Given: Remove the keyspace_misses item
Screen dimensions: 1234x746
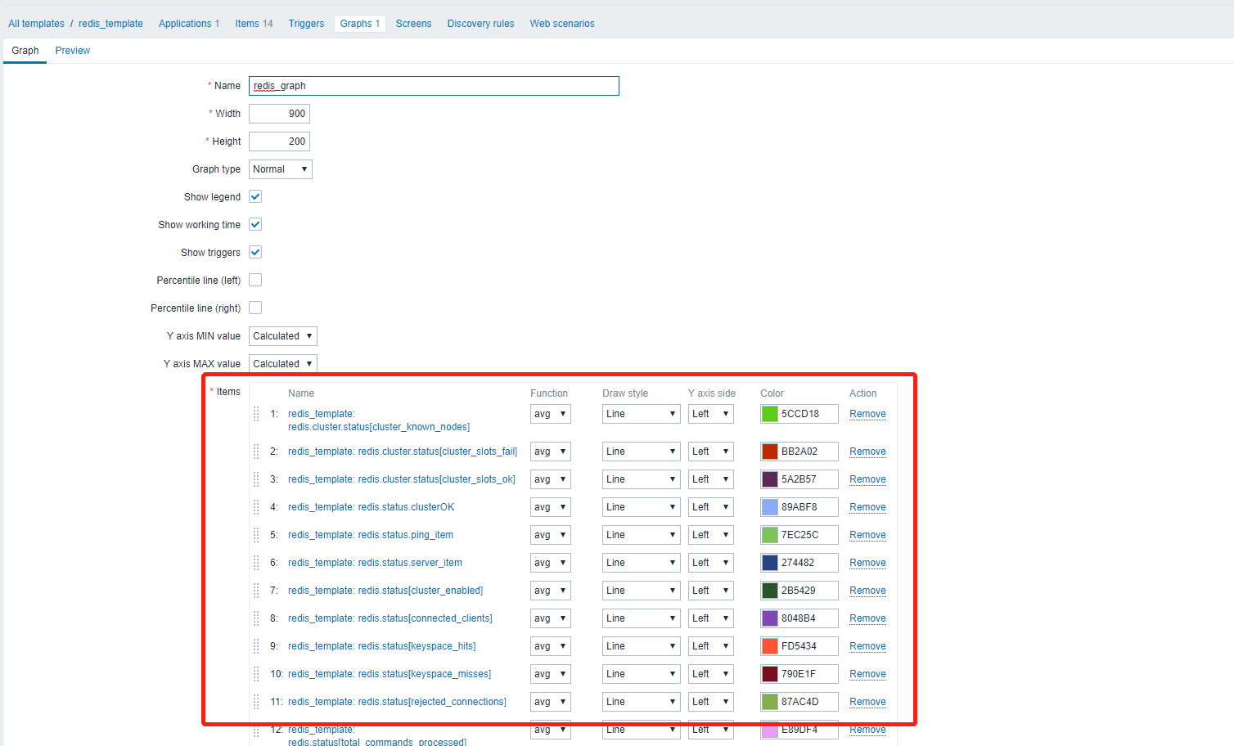Looking at the screenshot, I should coord(867,674).
